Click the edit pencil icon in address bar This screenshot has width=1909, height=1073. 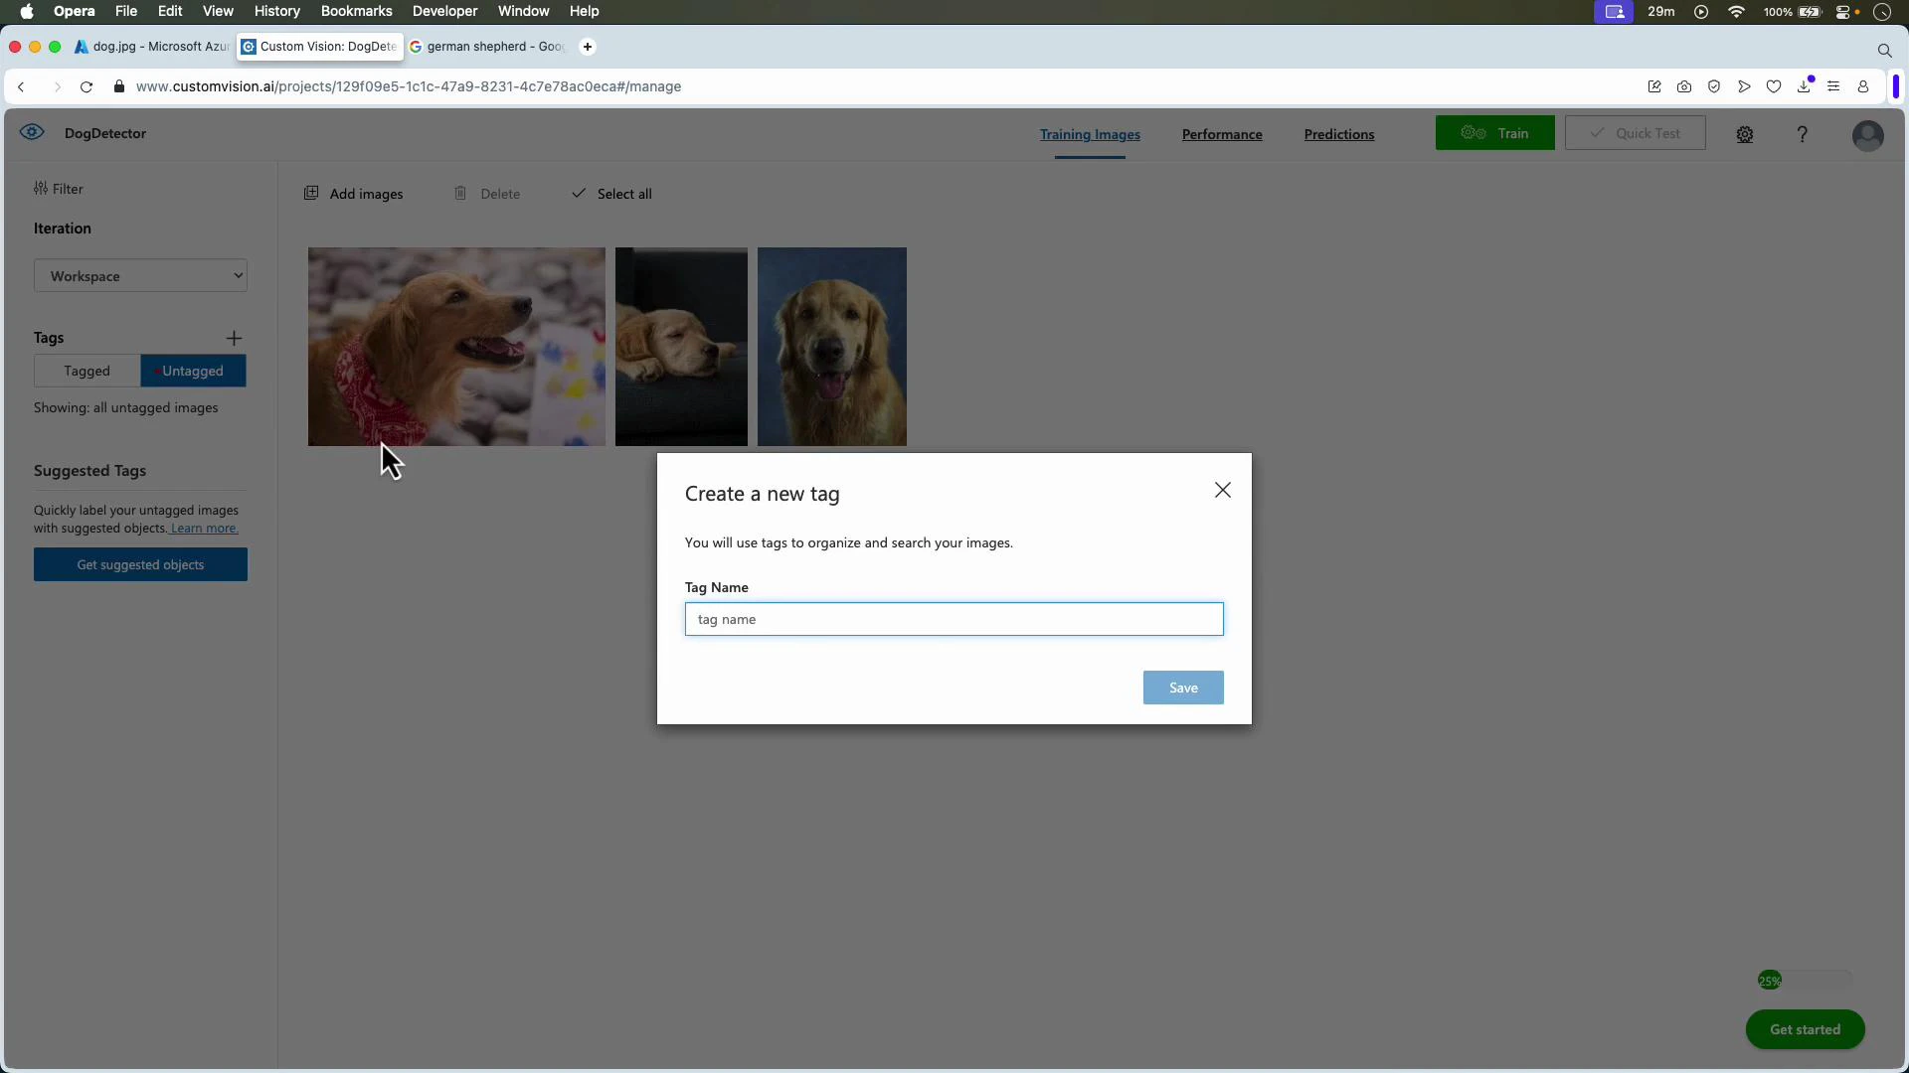point(1654,86)
